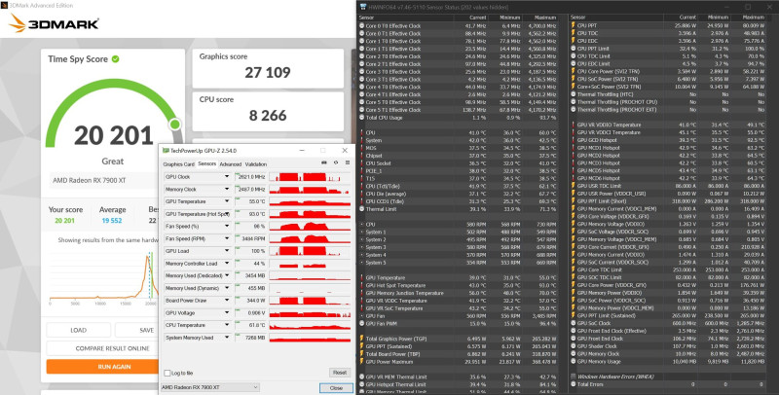The width and height of the screenshot is (779, 395).
Task: Open the Advanced tab in GPU-Z
Action: [x=231, y=164]
